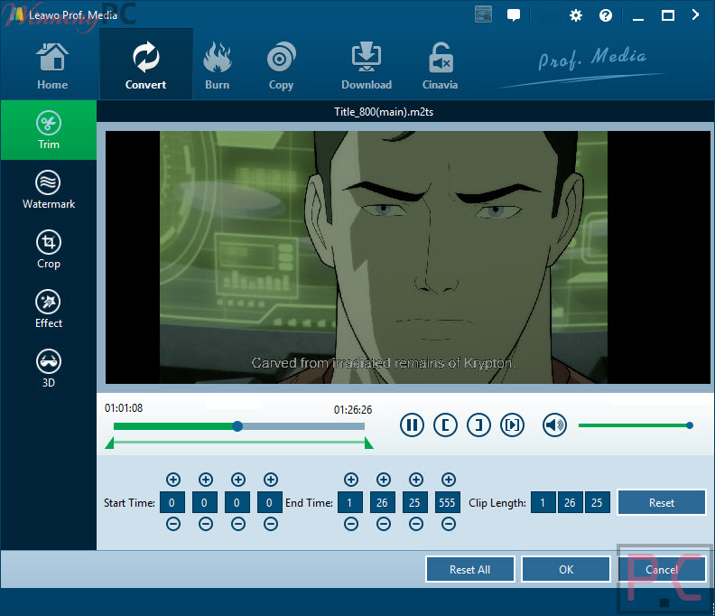Click the right green trim end marker
This screenshot has width=715, height=616.
tap(369, 443)
